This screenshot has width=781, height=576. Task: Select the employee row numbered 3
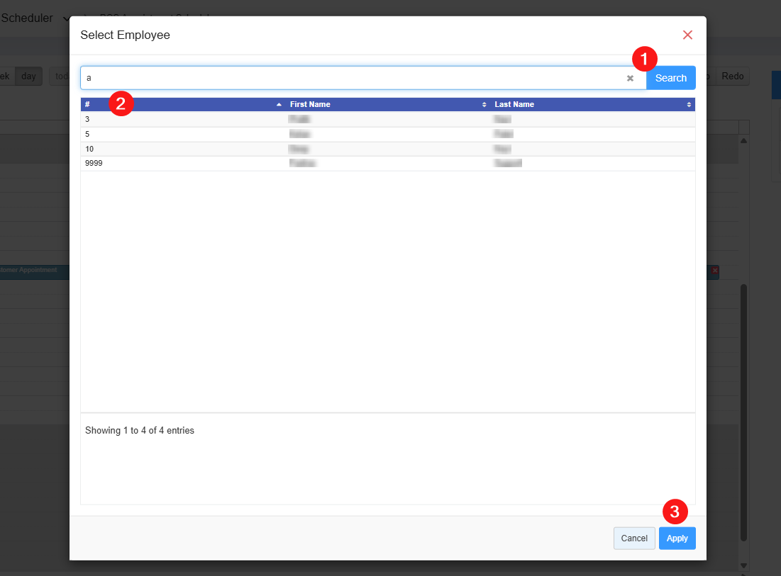[x=387, y=120]
